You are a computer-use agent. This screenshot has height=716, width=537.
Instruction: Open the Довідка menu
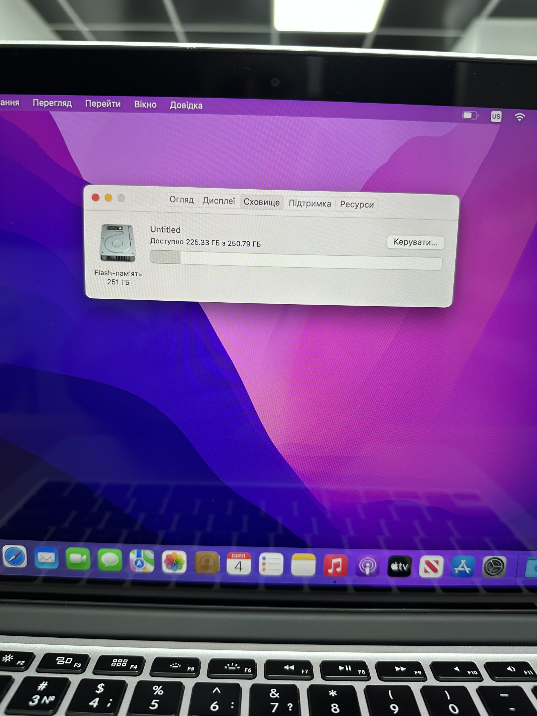(186, 105)
